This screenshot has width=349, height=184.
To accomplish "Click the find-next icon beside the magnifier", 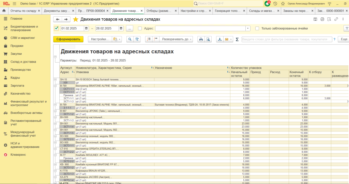I will pyautogui.click(x=137, y=39).
